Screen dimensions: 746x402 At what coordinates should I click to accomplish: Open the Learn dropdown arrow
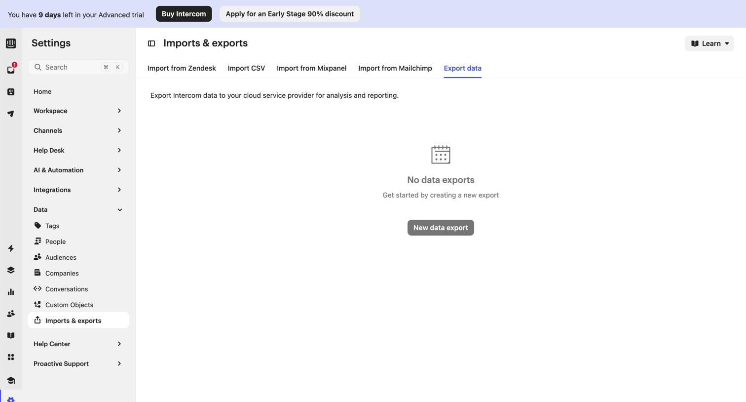coord(727,43)
